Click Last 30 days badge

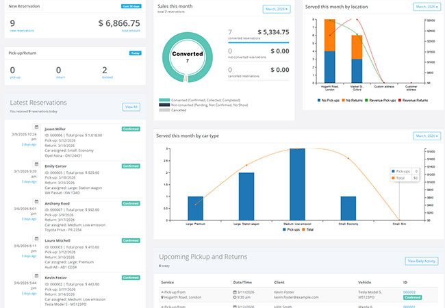tap(131, 6)
